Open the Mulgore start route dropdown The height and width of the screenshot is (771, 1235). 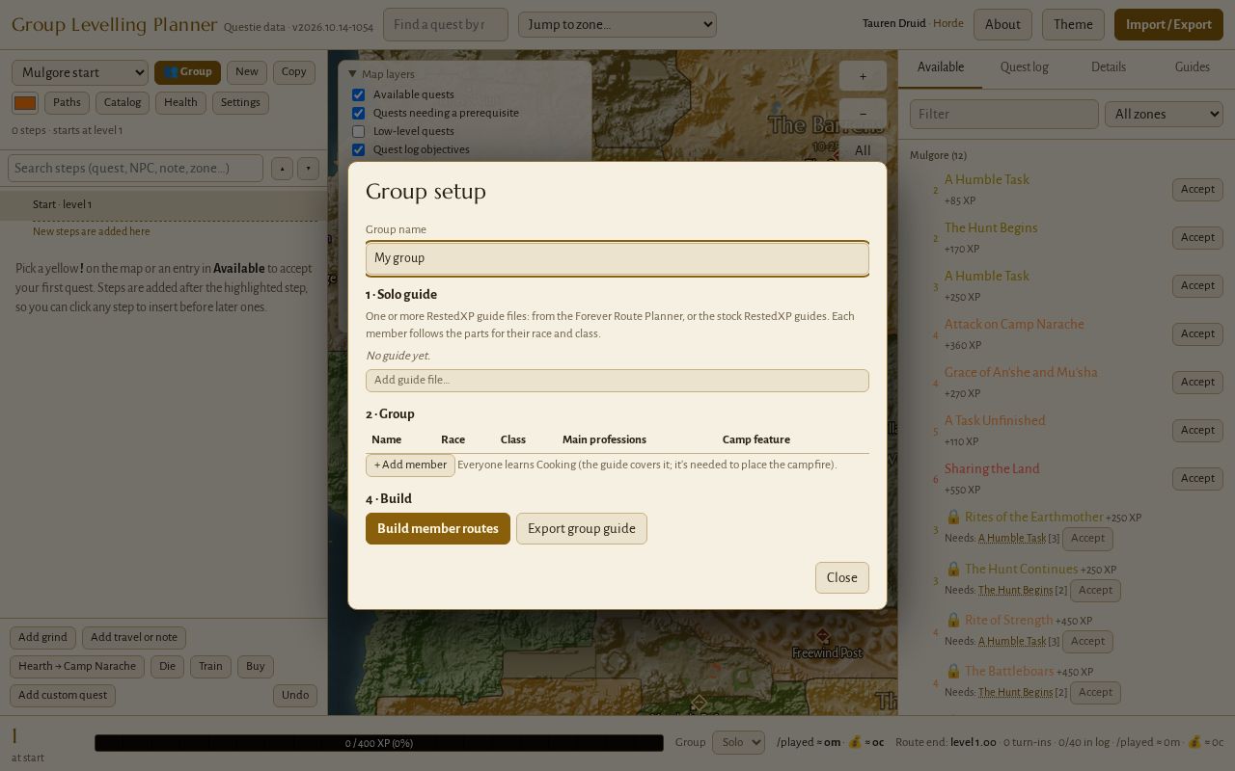(x=80, y=72)
